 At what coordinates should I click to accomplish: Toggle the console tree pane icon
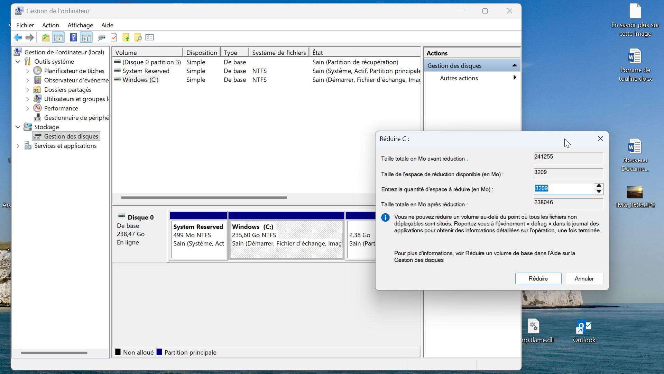[x=58, y=37]
